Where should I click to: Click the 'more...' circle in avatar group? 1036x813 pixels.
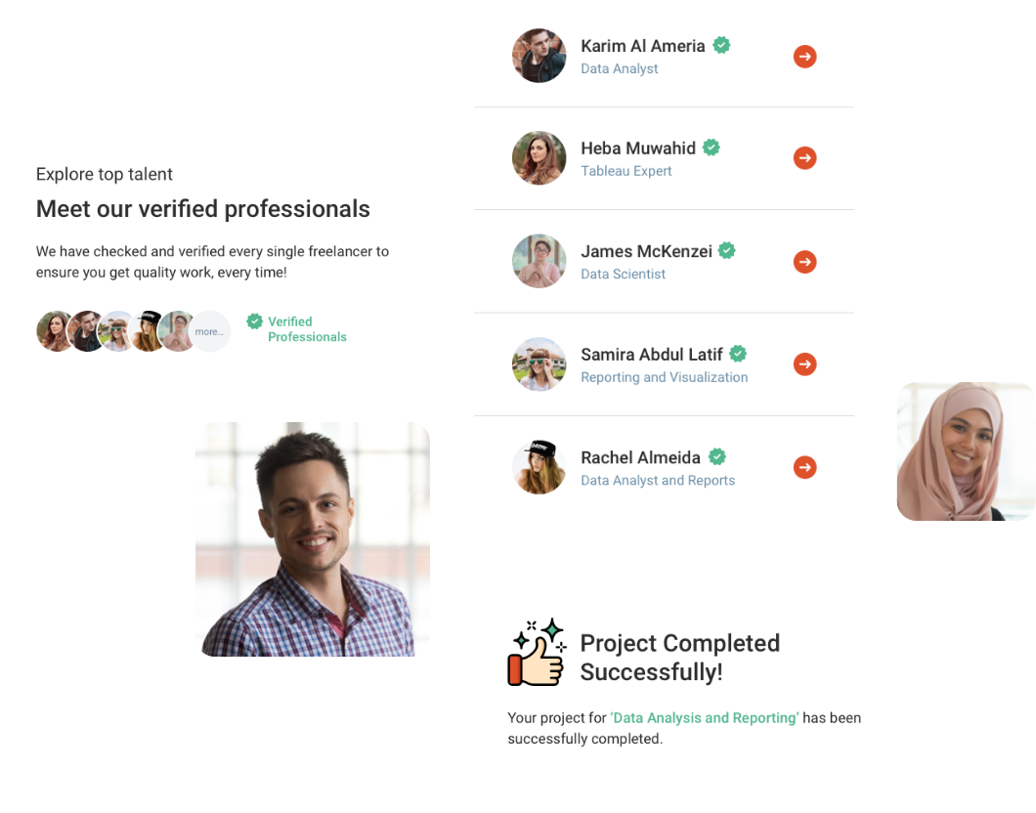[x=210, y=331]
